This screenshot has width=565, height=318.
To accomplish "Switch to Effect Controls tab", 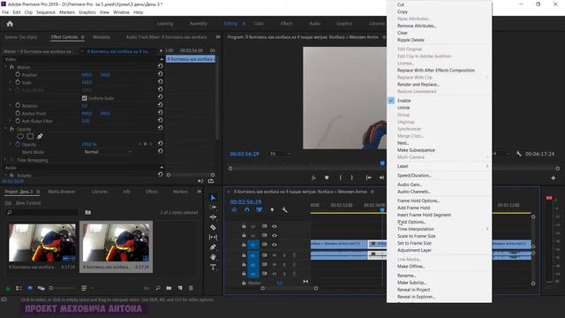I will click(64, 37).
